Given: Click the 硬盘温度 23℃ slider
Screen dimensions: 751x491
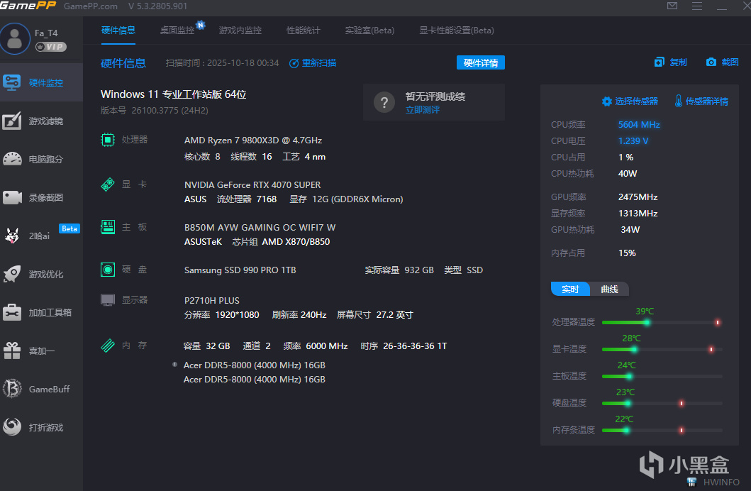Looking at the screenshot, I should point(662,403).
